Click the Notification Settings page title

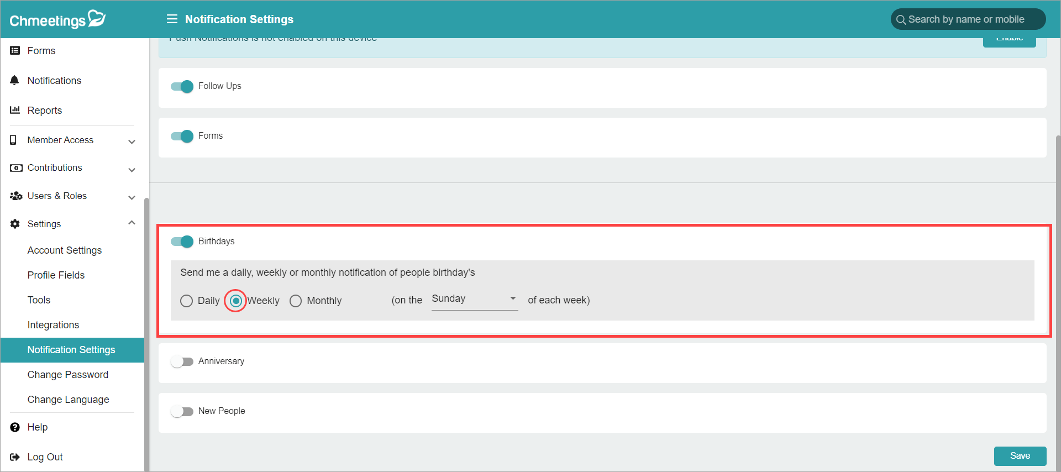click(x=239, y=19)
